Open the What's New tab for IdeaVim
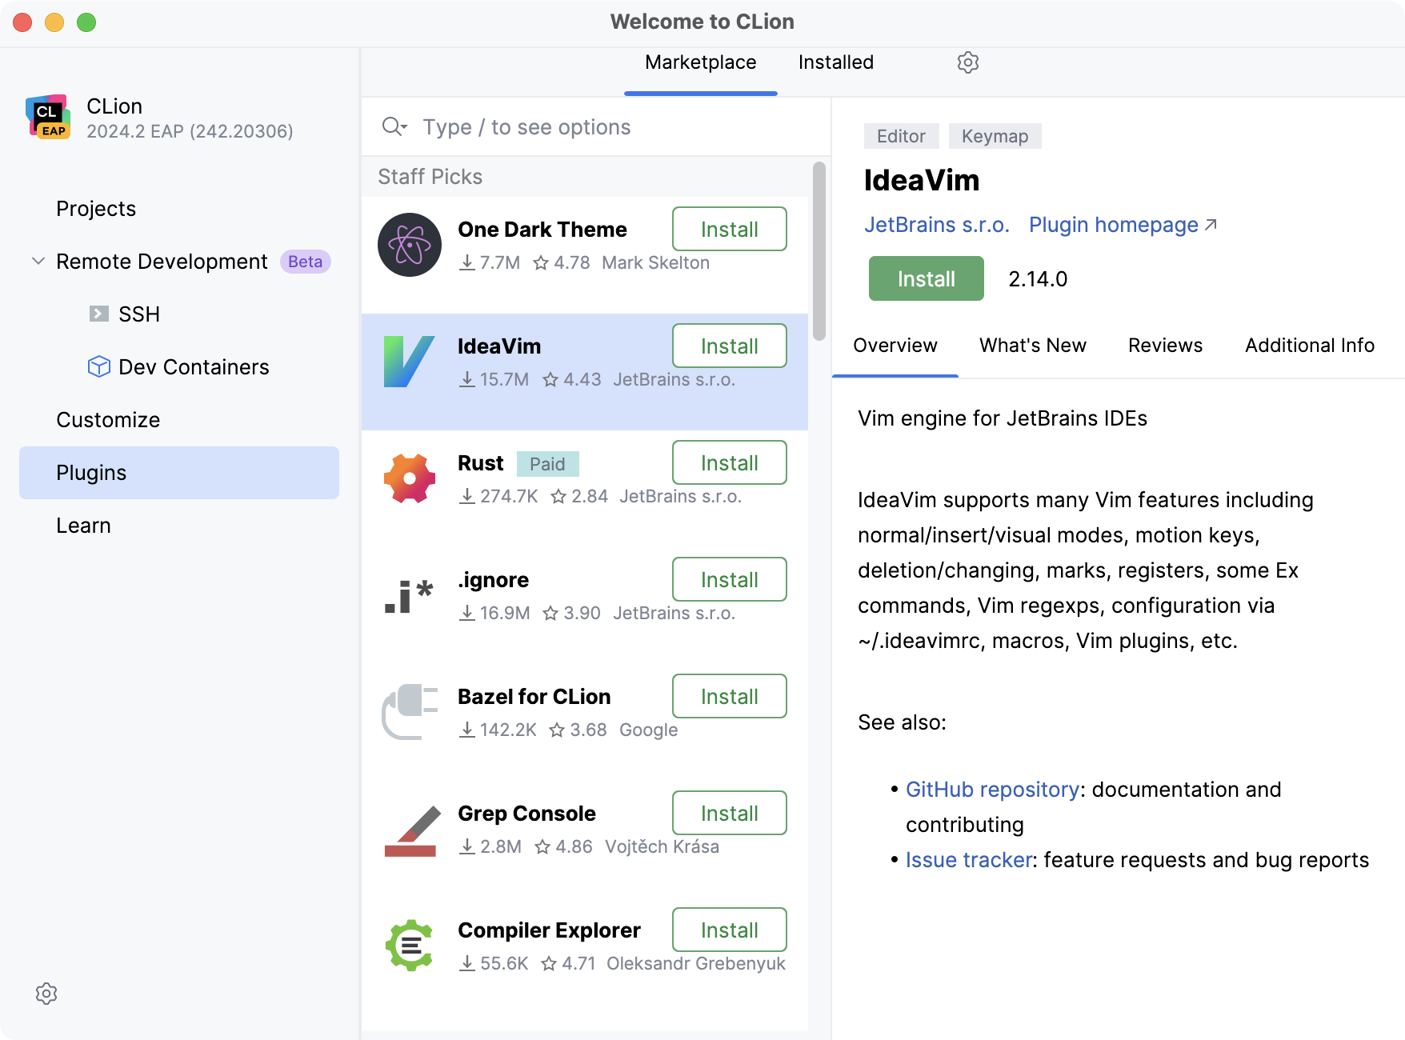 (1032, 346)
